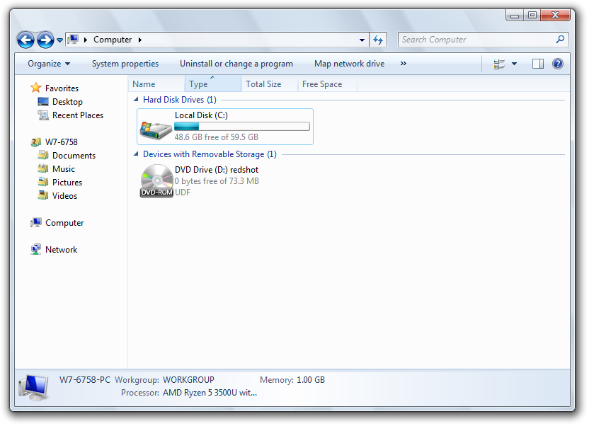Click Map network drive
589x426 pixels.
coord(349,64)
